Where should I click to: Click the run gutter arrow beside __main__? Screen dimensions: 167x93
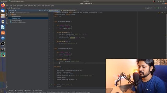pos(51,85)
